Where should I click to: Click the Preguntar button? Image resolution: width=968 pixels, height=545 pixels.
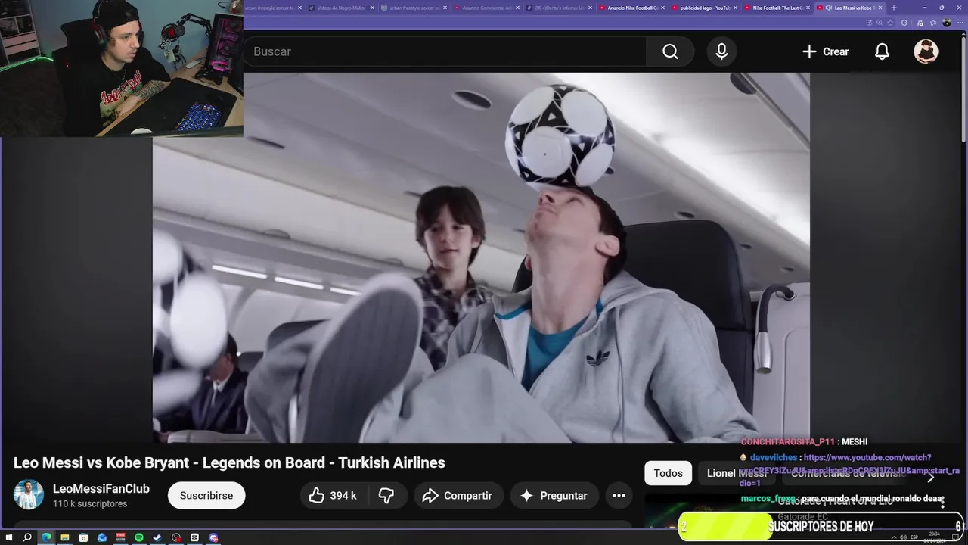pyautogui.click(x=554, y=496)
